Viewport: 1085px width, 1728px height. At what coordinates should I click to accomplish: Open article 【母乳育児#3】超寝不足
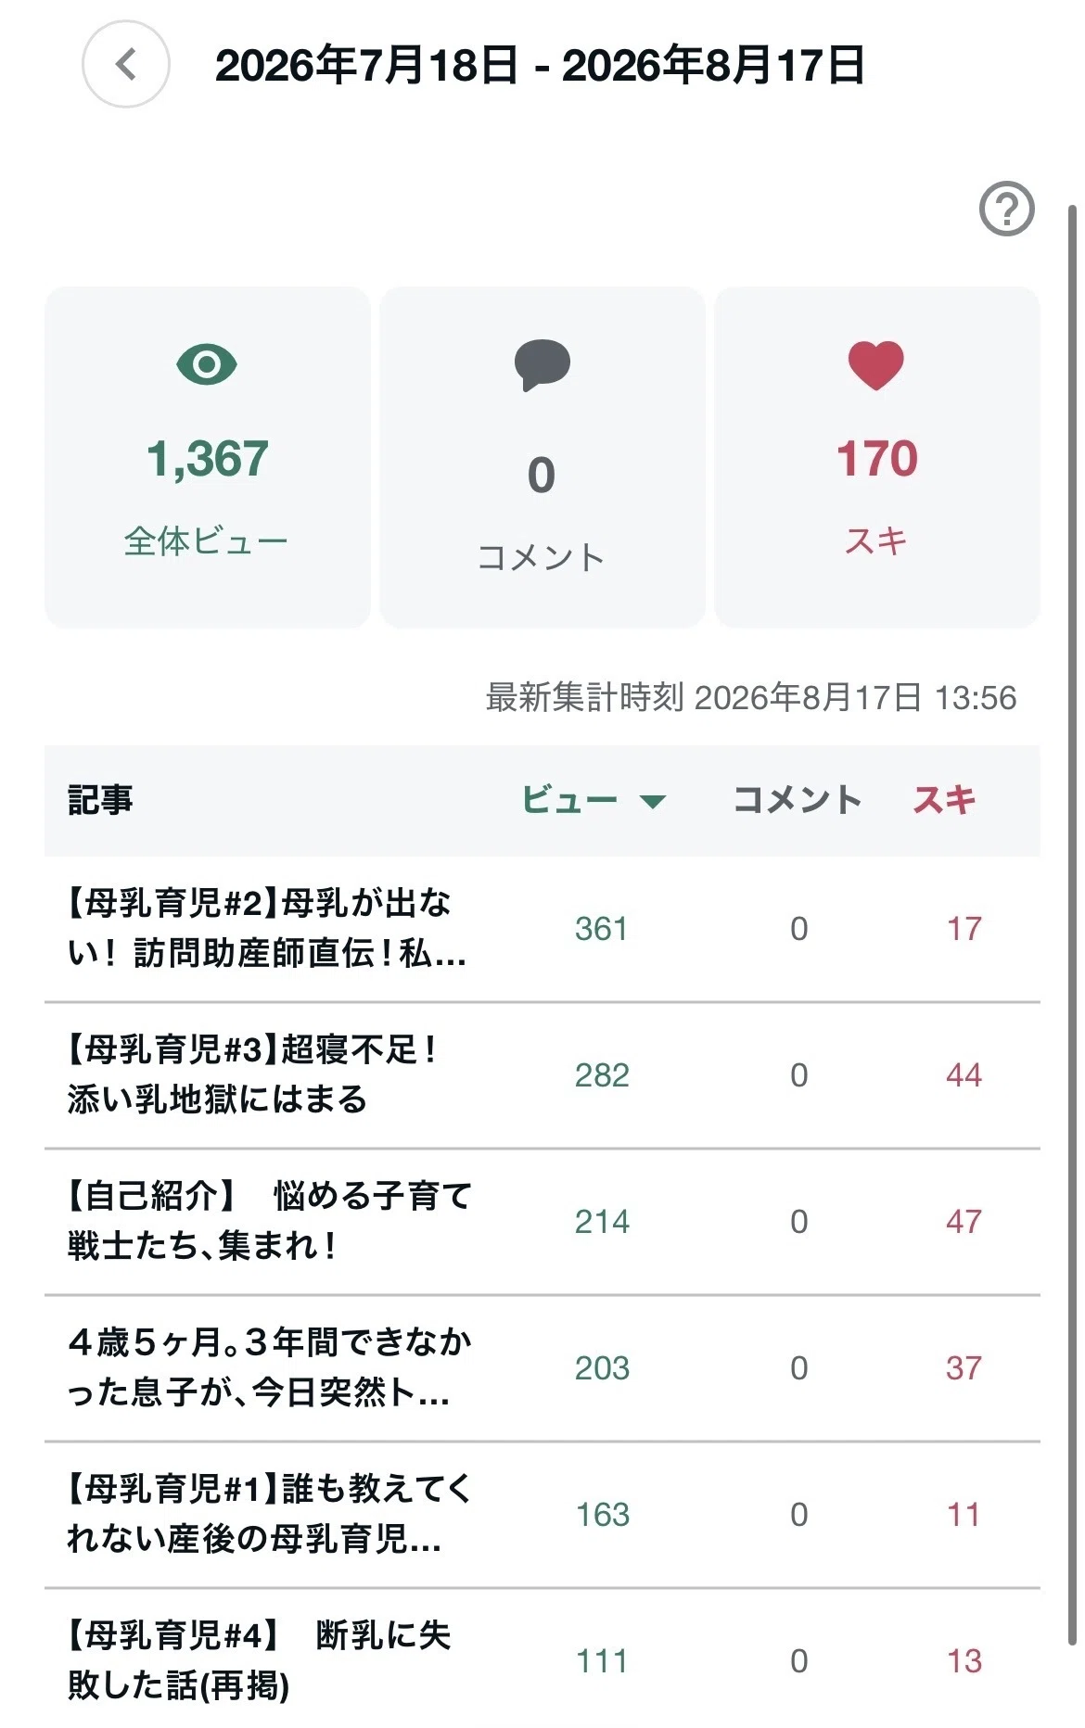coord(542,1075)
